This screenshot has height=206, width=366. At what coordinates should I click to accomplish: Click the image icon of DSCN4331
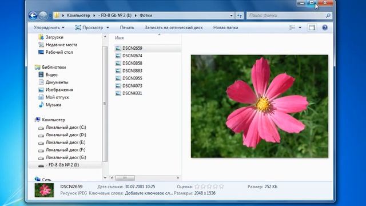pyautogui.click(x=118, y=93)
